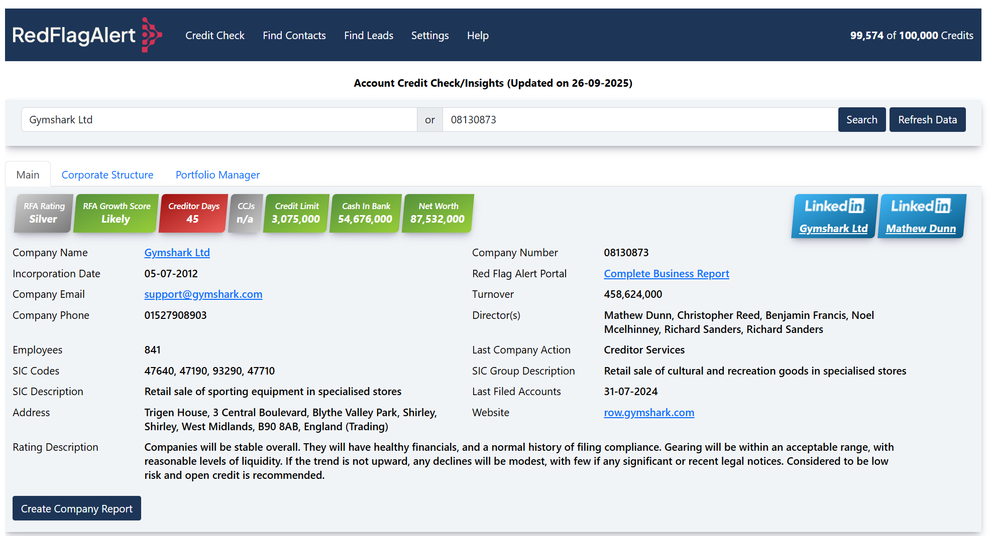Screen dimensions: 990x536
Task: Click the 'or' separator between search fields
Action: point(430,120)
